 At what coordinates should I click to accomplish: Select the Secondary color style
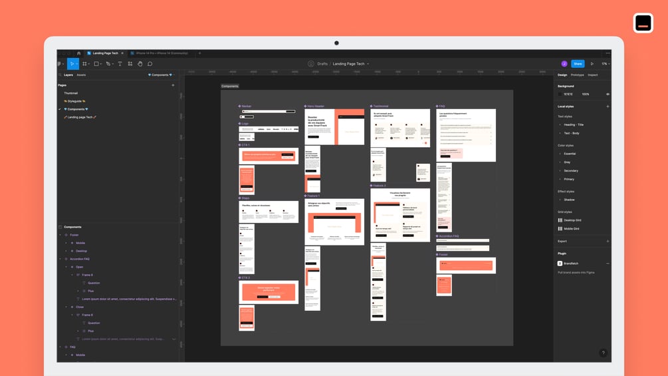[x=571, y=171]
